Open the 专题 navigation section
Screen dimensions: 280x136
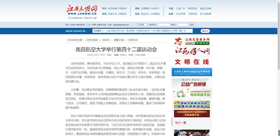pos(171,8)
